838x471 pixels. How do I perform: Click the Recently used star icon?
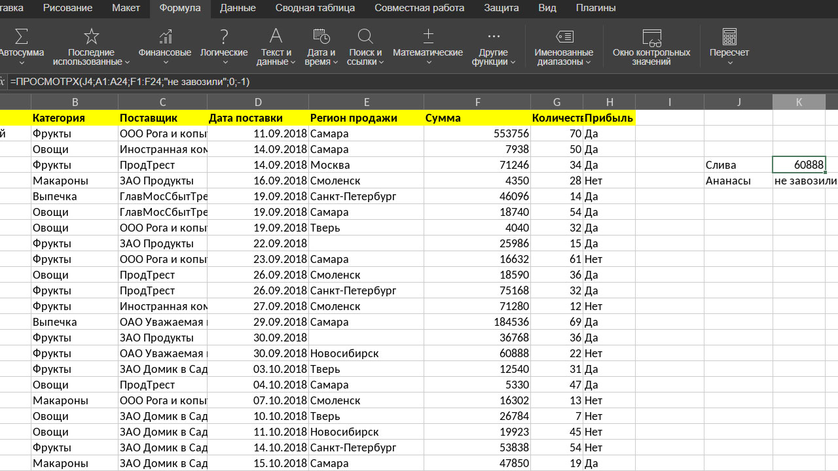(x=92, y=36)
